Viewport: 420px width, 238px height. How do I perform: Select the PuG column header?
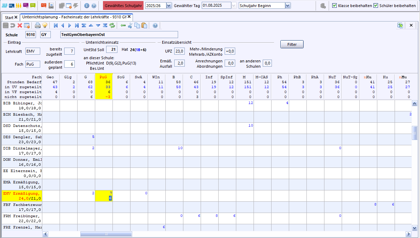103,77
